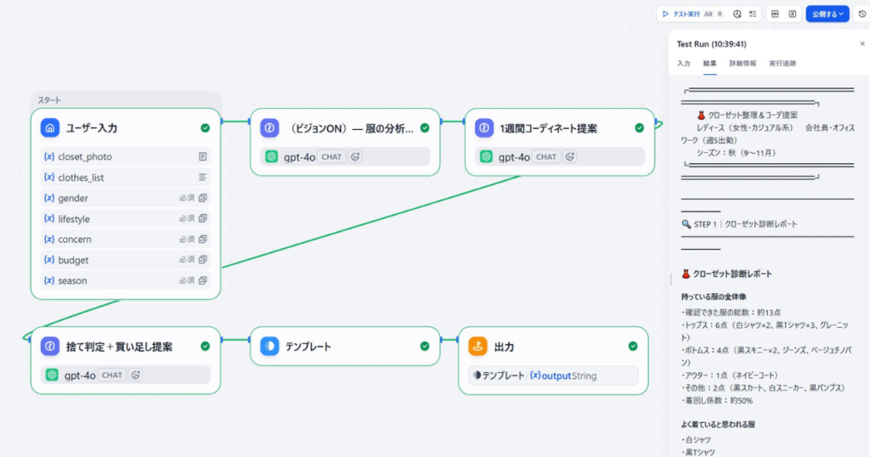The height and width of the screenshot is (457, 870).
Task: Click the テンプレート node's blue icon
Action: 269,346
